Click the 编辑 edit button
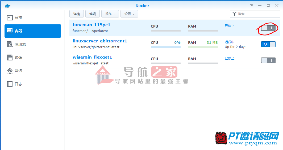 tap(92, 14)
